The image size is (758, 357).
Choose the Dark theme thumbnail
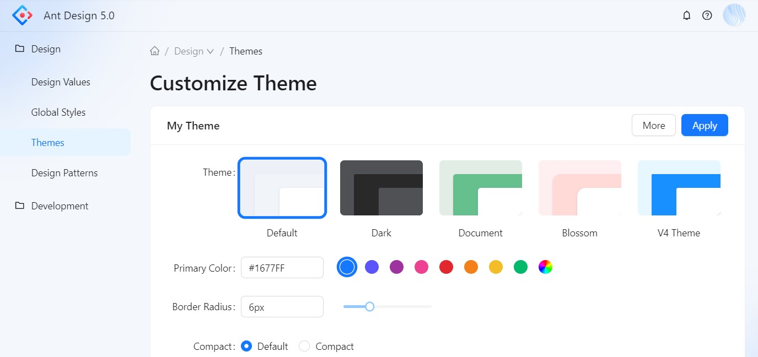(381, 188)
